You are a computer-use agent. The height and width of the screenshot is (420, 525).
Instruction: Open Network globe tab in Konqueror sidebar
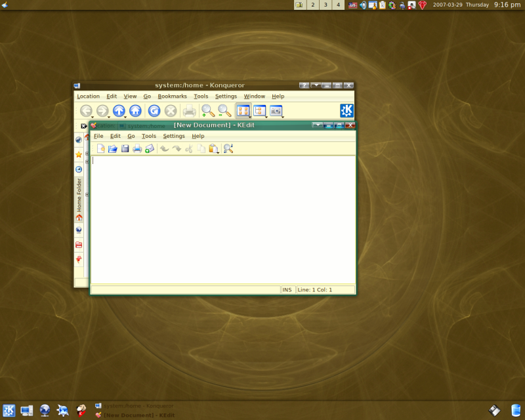79,230
